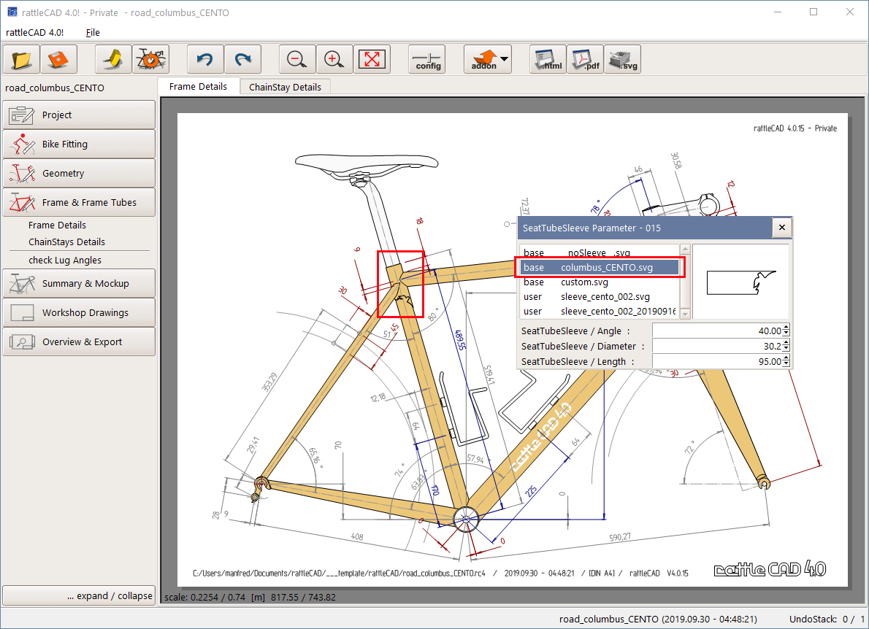
Task: Open the Project section in sidebar
Action: tap(79, 115)
